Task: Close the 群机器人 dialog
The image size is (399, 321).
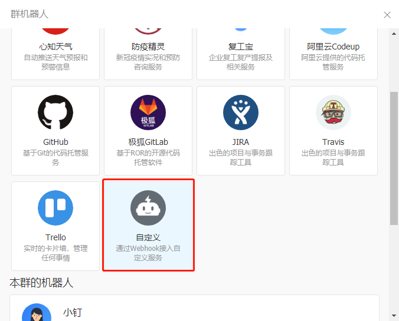Action: click(x=387, y=15)
